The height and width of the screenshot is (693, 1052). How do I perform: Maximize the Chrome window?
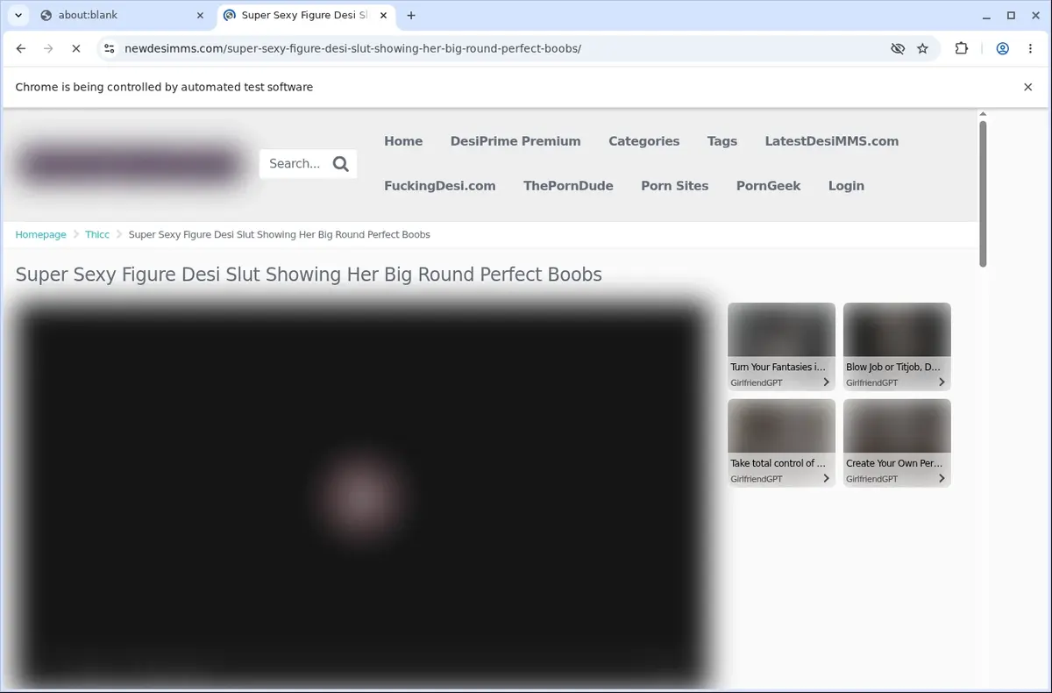click(1011, 15)
